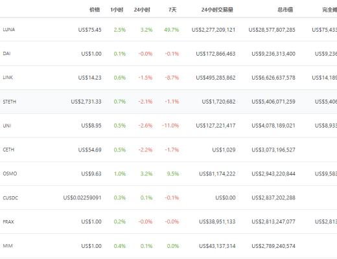
Task: Click LUNA market cap US$28,577,807,285
Action: [x=272, y=30]
